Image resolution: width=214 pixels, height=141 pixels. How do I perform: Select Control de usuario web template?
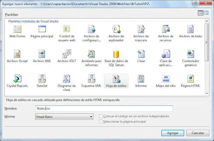67,29
